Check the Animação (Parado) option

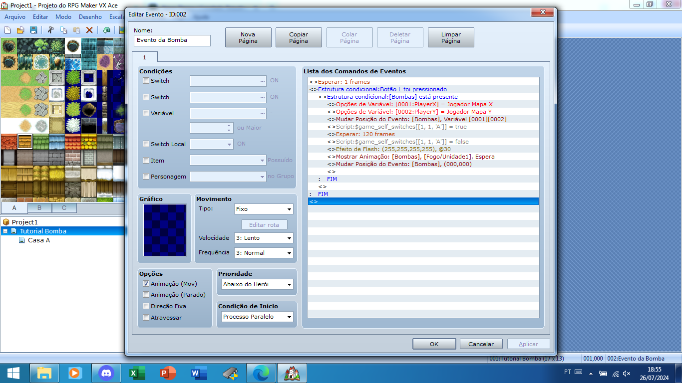tap(146, 295)
